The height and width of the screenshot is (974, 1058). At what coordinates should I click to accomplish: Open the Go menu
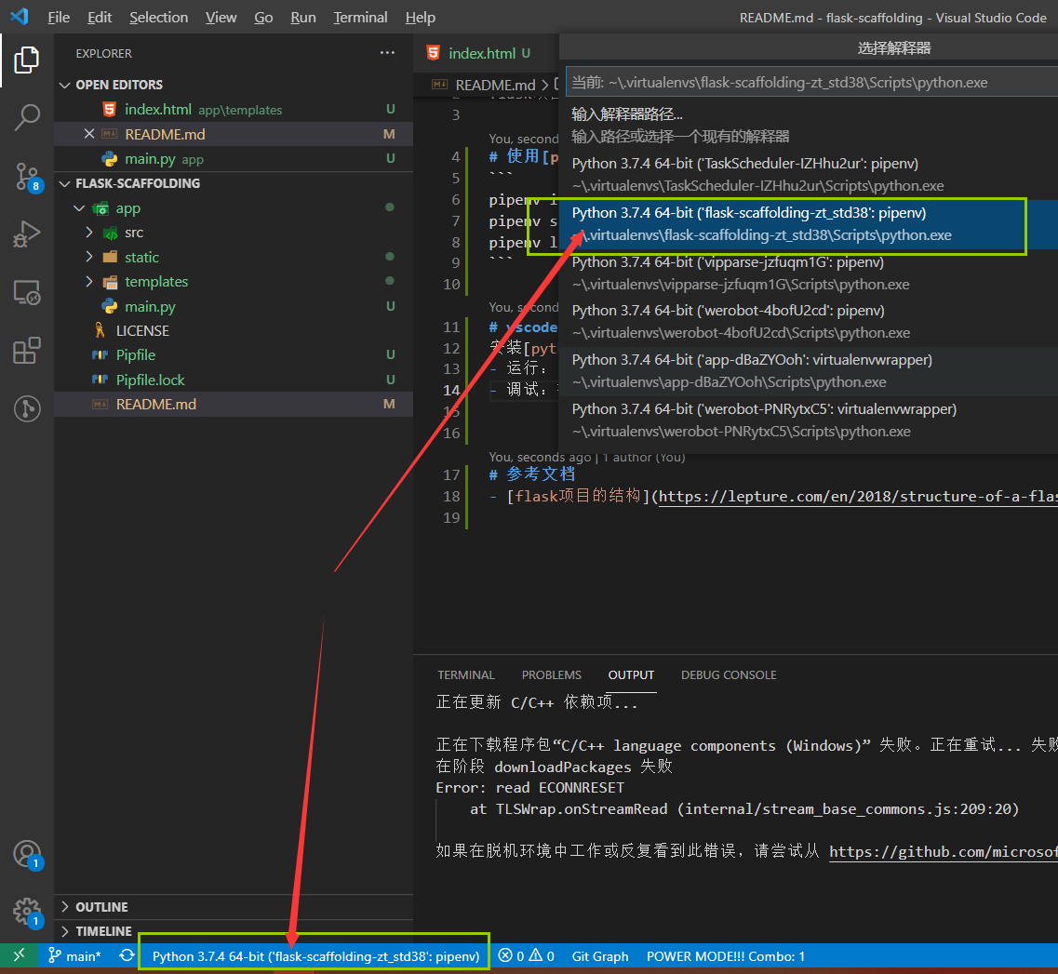(x=263, y=17)
